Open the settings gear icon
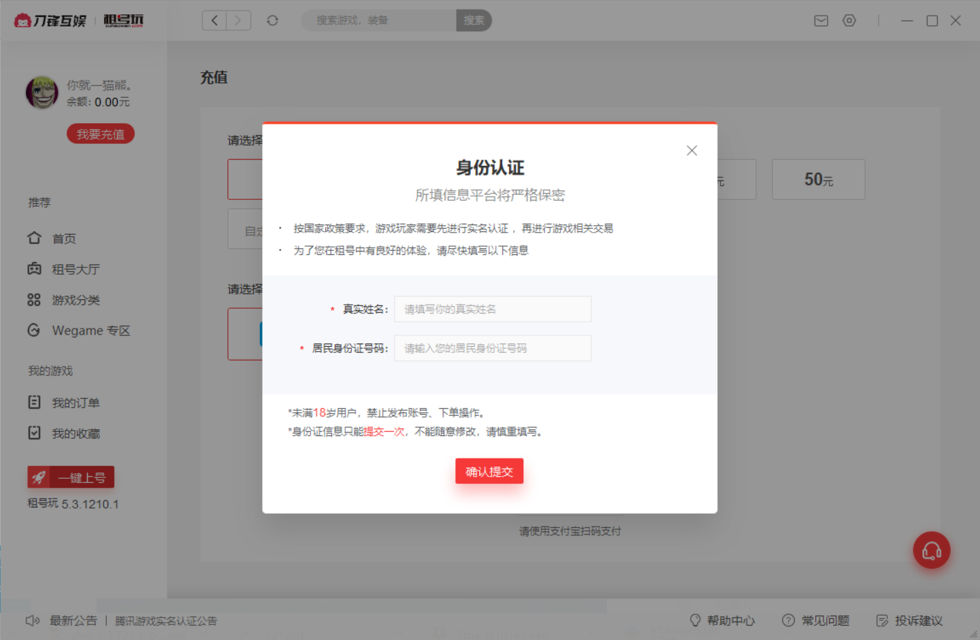980x640 pixels. pos(849,20)
